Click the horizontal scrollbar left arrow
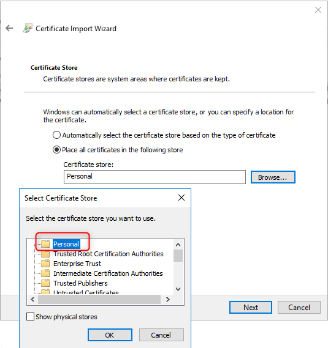This screenshot has height=348, width=328. pyautogui.click(x=32, y=300)
